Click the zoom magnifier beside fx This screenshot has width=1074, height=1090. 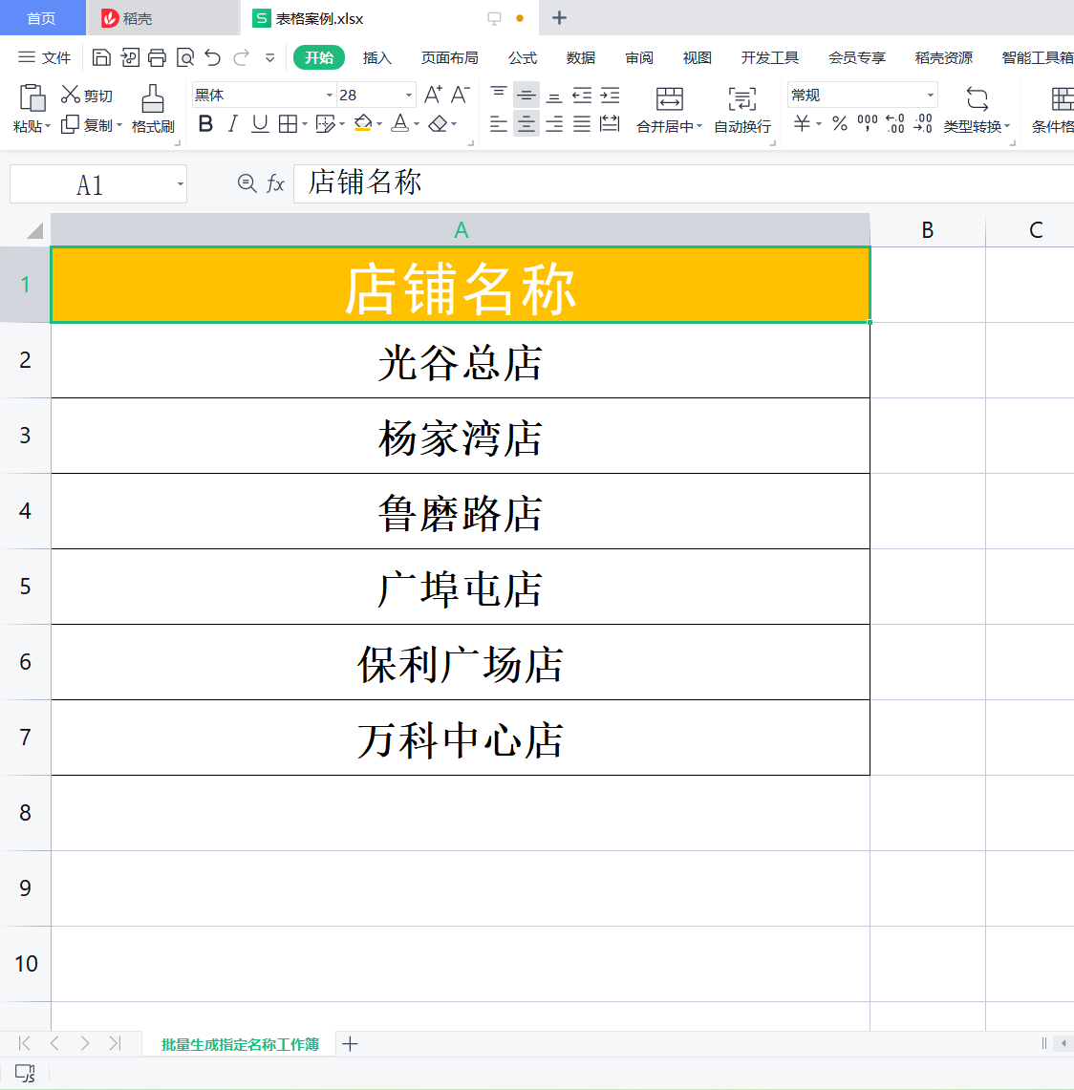[247, 183]
